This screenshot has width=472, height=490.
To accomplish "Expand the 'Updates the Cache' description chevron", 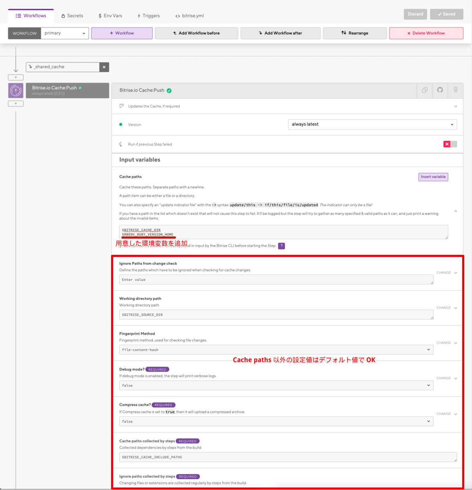I will point(456,106).
